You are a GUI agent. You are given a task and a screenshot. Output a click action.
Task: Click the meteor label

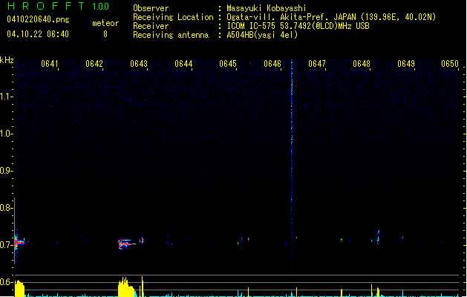coord(105,23)
